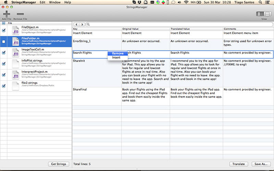The height and width of the screenshot is (171, 274).
Task: Open the Window menu
Action: click(55, 2)
